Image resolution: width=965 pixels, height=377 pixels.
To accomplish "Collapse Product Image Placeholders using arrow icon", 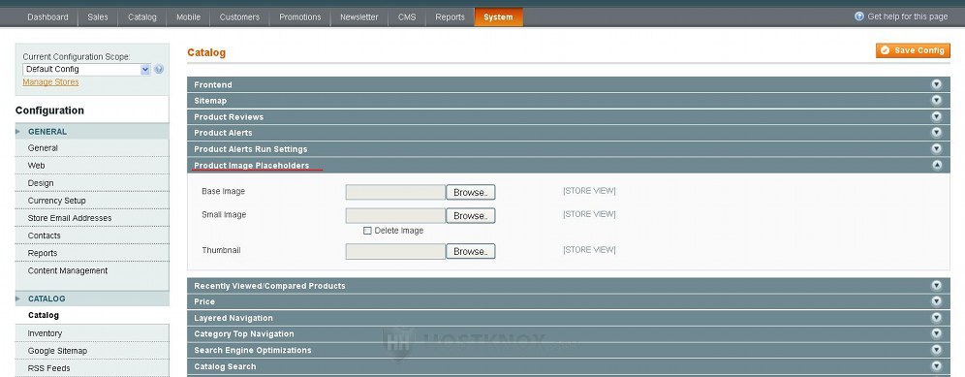I will pyautogui.click(x=937, y=165).
